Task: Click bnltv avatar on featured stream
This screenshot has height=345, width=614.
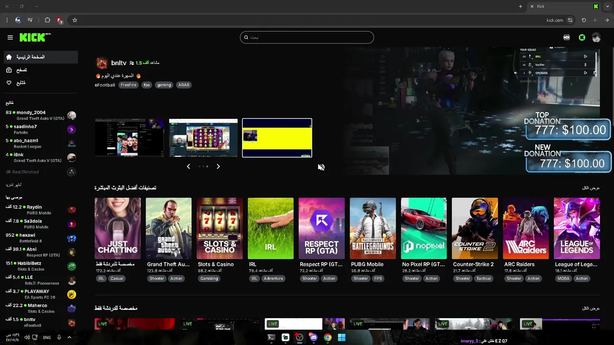Action: 102,63
